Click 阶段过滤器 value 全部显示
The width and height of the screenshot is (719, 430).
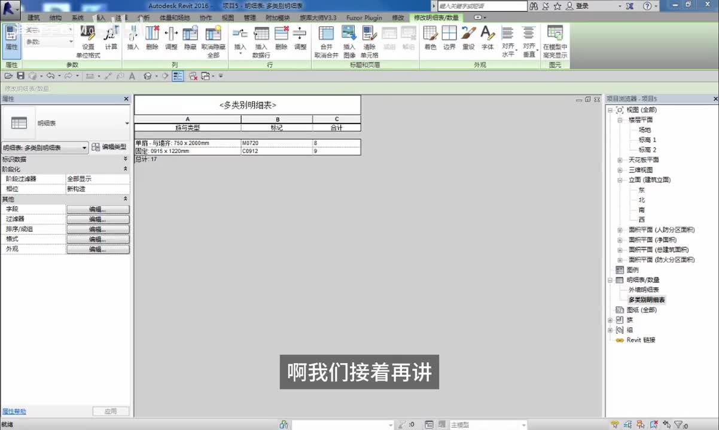pyautogui.click(x=98, y=179)
